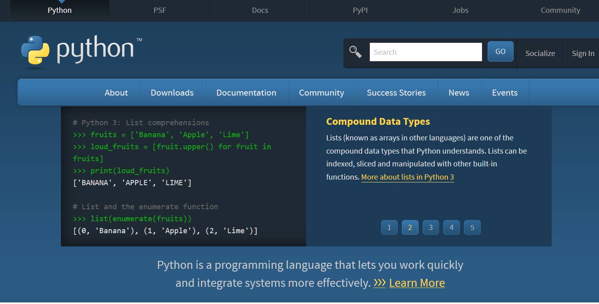This screenshot has width=599, height=304.
Task: Switch to carousel slide 4
Action: 452,227
